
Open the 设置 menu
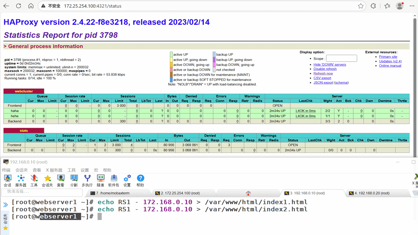(x=85, y=170)
